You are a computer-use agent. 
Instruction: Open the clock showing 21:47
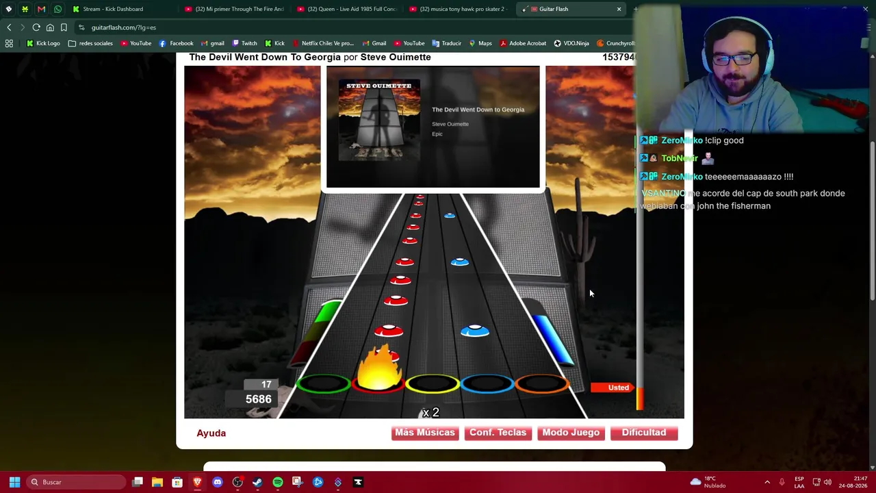853,482
